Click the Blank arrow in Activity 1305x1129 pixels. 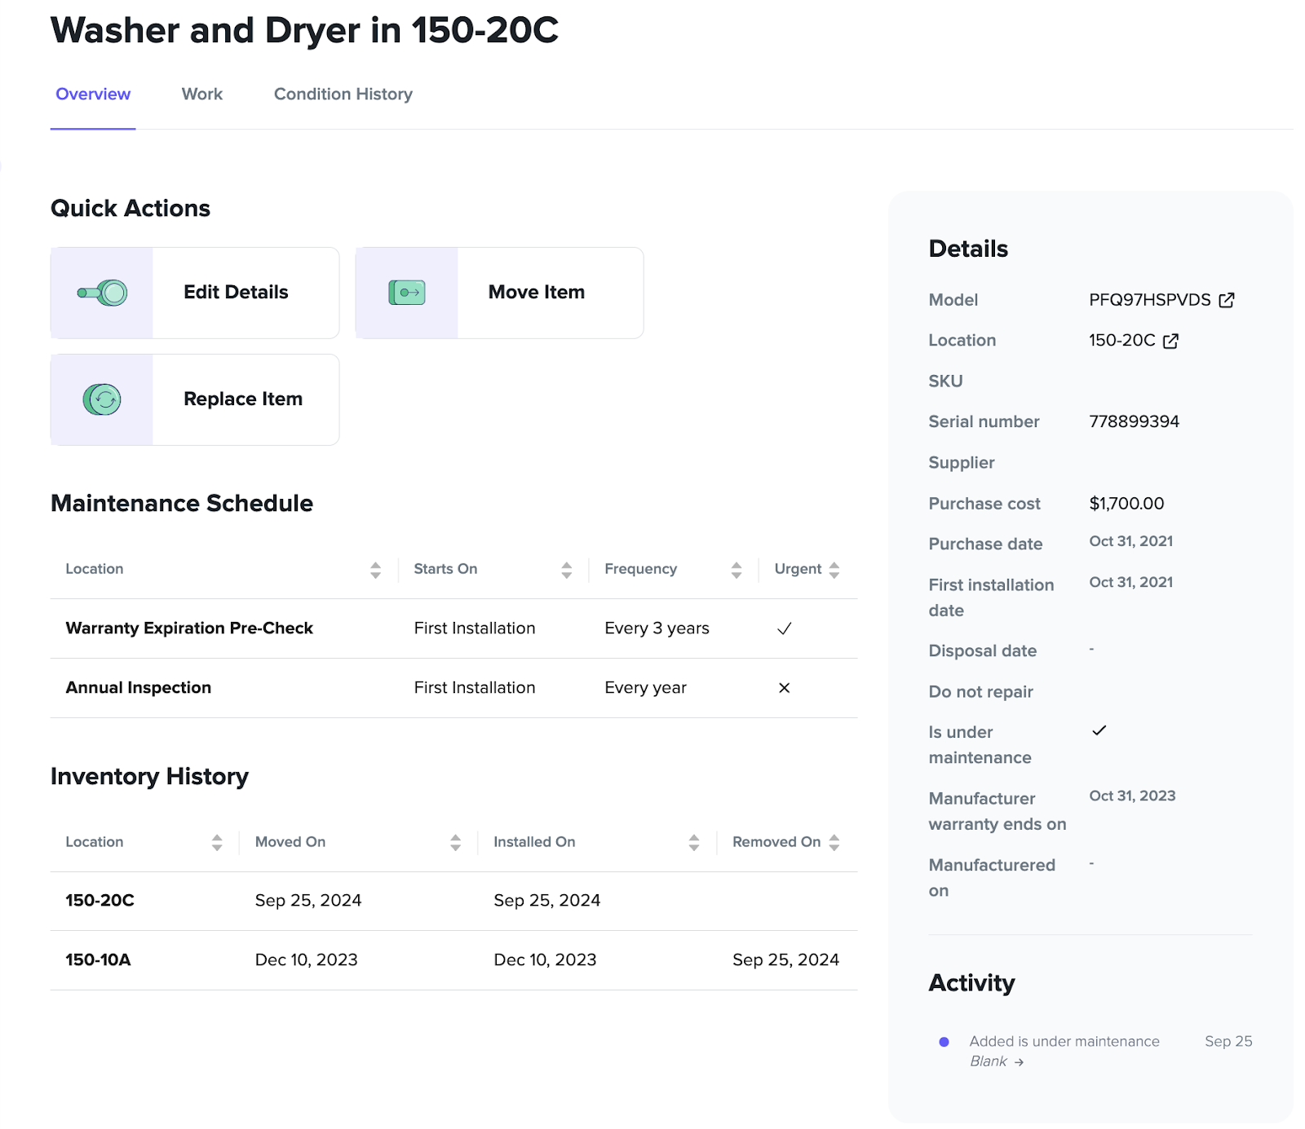coord(1019,1062)
